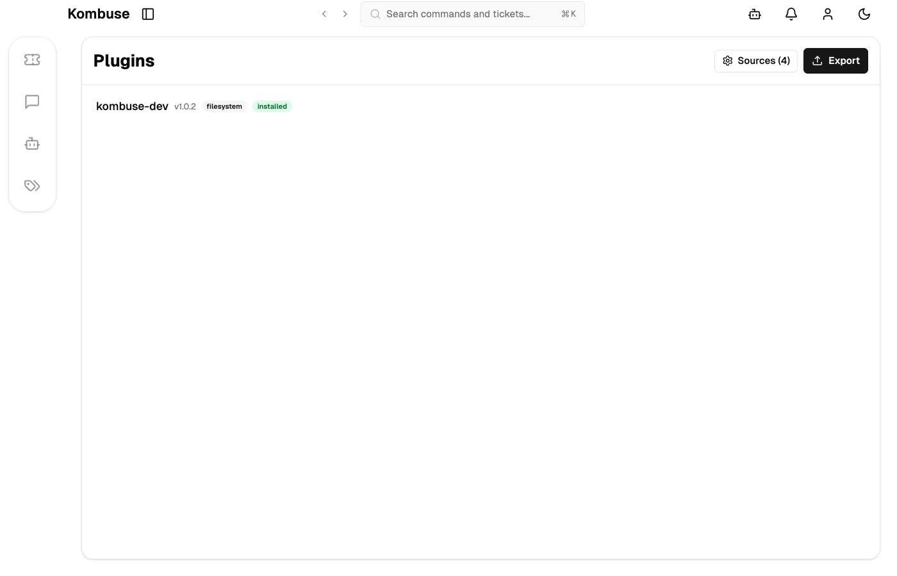The image size is (897, 576).
Task: Open the Tickets section in the sidebar
Action: pyautogui.click(x=32, y=59)
